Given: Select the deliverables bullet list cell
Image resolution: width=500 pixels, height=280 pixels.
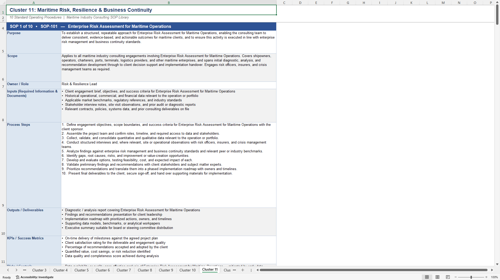Looking at the screenshot, I should tap(169, 222).
